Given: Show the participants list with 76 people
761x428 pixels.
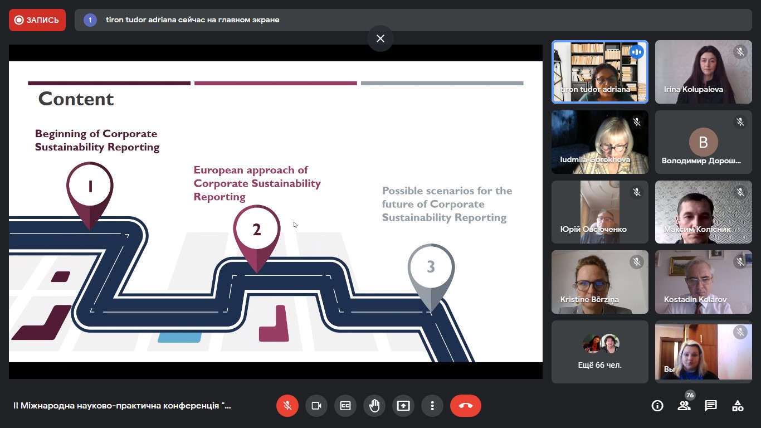Looking at the screenshot, I should 684,406.
